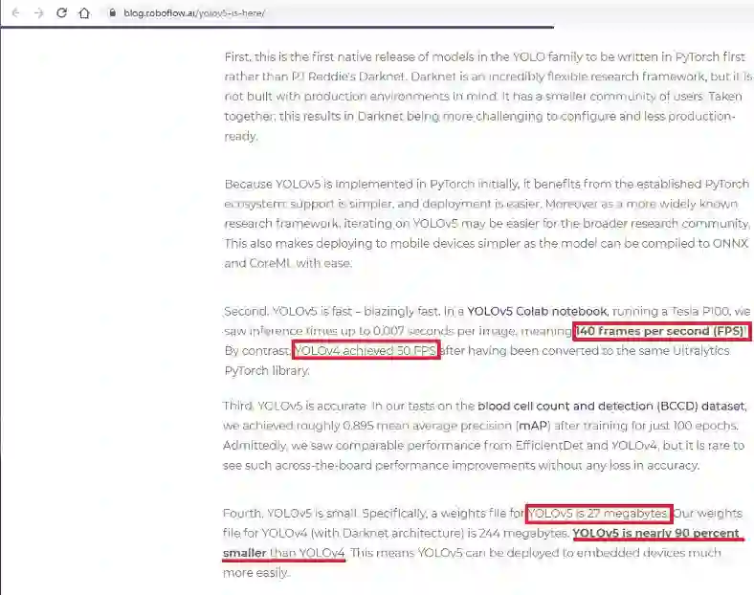This screenshot has width=754, height=595.
Task: Open the YOLOv5 Colab notebook link
Action: pos(538,312)
